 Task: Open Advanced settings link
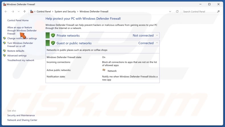point(17,56)
